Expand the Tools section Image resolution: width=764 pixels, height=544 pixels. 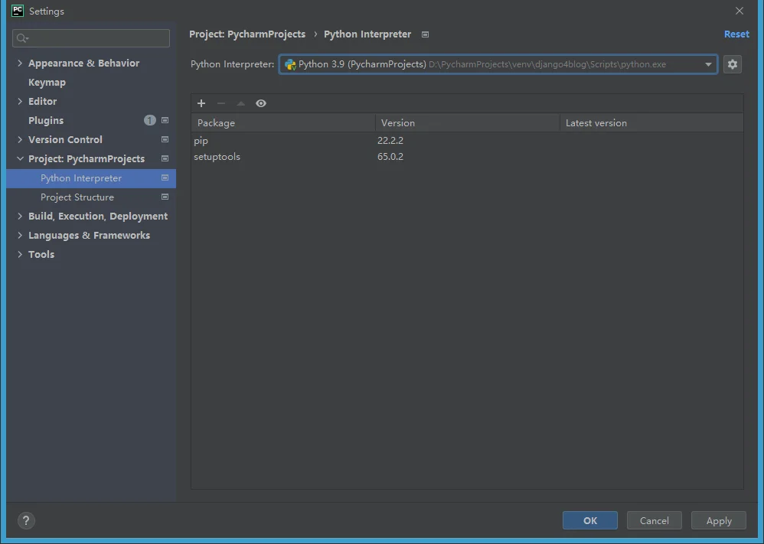pyautogui.click(x=20, y=254)
